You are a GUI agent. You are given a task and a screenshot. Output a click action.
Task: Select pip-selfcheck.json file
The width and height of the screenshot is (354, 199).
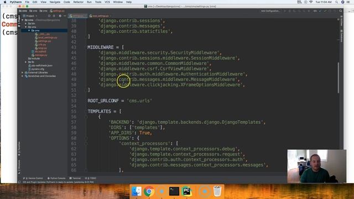coord(40,65)
